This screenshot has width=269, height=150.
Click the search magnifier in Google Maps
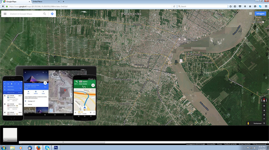pyautogui.click(x=45, y=14)
